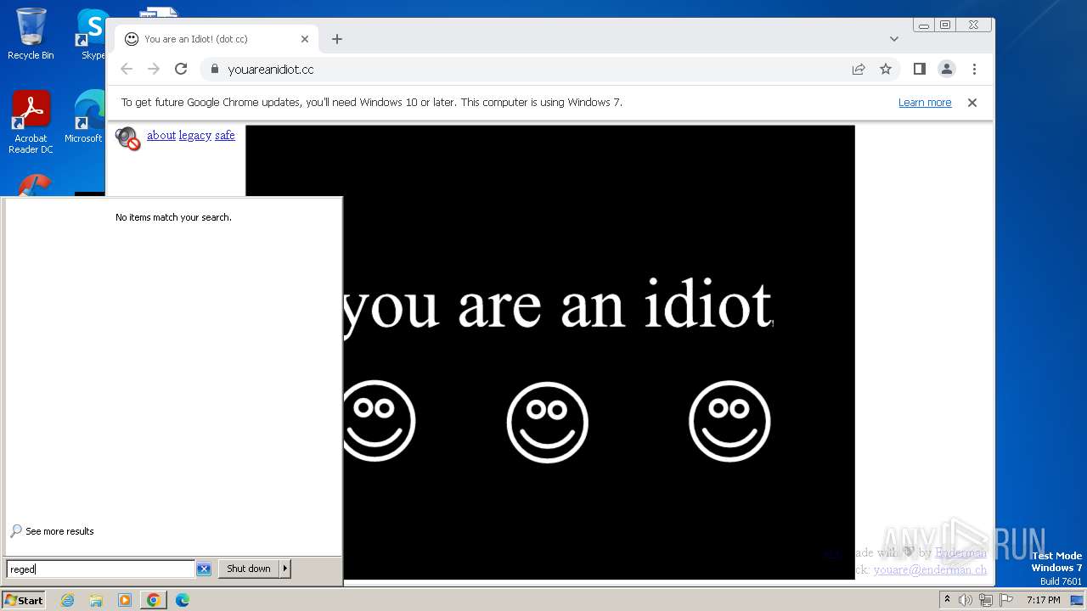Viewport: 1087px width, 611px height.
Task: Expand the Shut down options arrow
Action: pos(285,569)
